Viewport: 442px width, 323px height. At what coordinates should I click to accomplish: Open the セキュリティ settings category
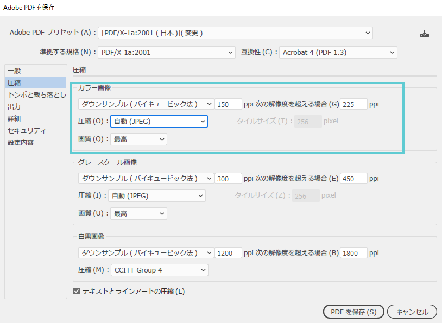[x=27, y=130]
